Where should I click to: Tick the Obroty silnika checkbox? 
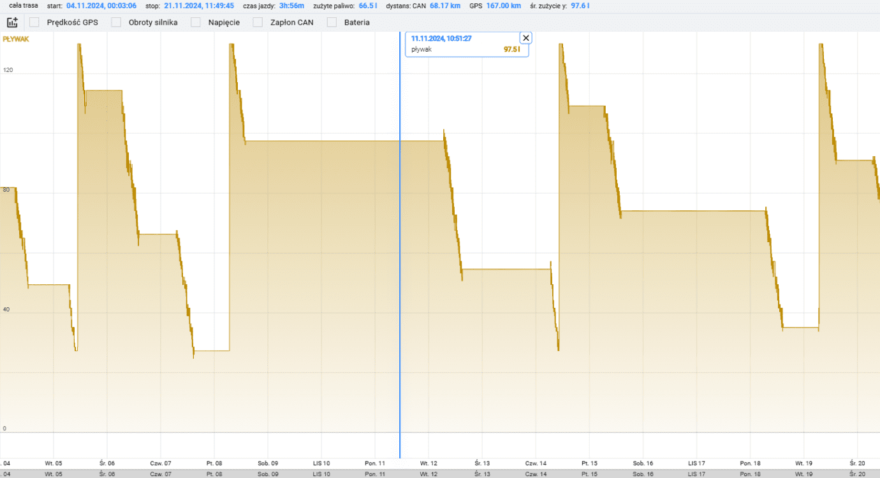pos(116,22)
